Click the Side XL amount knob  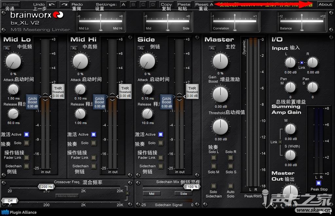click(x=148, y=61)
